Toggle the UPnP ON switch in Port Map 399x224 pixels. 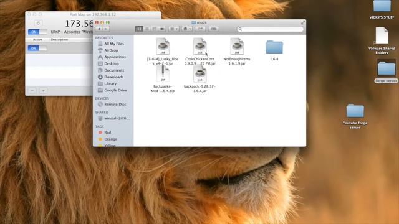pos(37,32)
